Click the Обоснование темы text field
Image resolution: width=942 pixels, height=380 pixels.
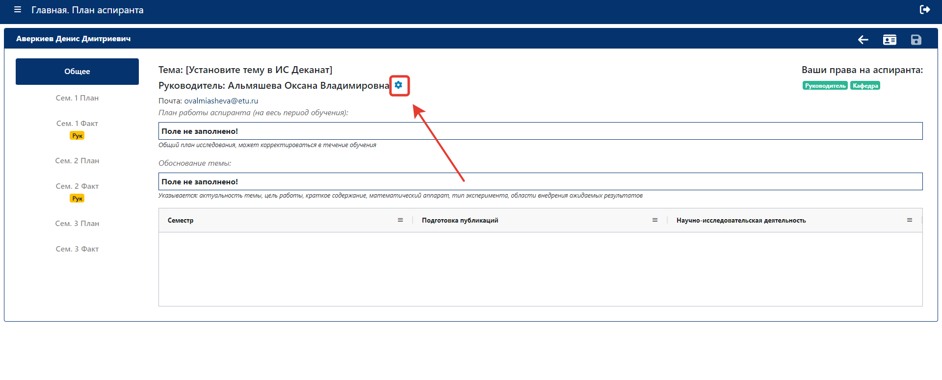[x=540, y=181]
